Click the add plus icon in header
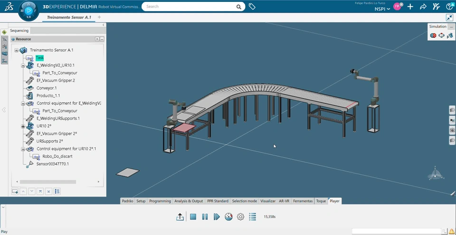The image size is (456, 235). coord(410,7)
